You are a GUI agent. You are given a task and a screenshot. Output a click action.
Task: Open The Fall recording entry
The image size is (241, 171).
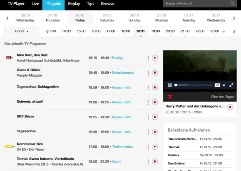(200, 147)
